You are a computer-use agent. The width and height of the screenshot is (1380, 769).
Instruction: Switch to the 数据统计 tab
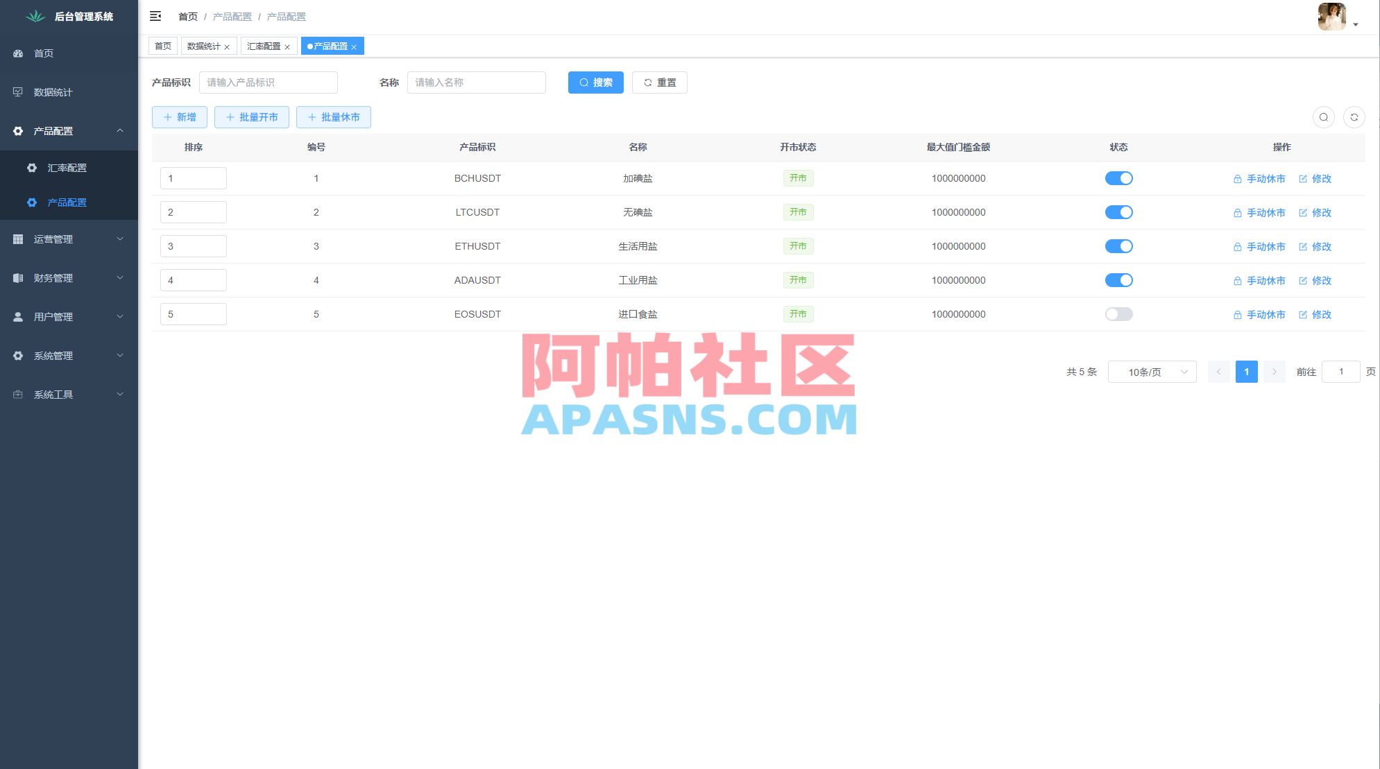[204, 46]
